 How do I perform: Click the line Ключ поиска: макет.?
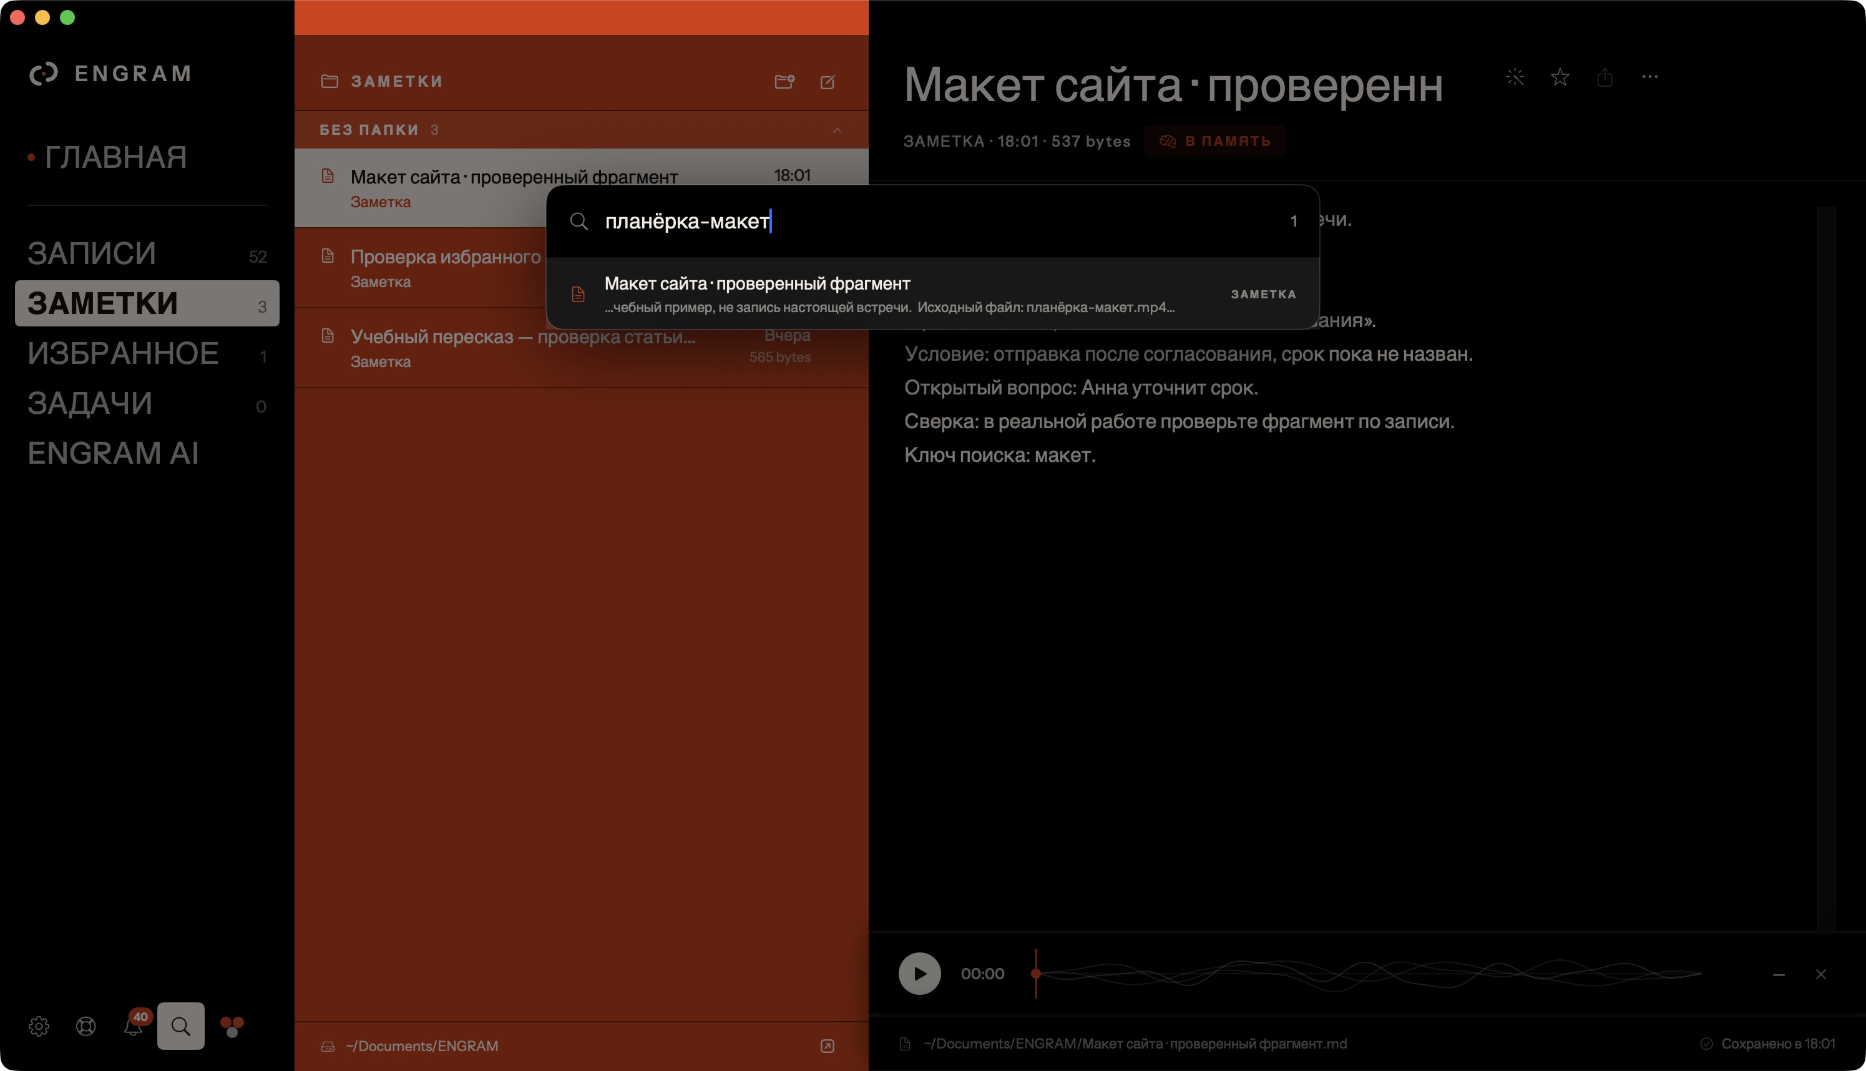[1000, 456]
